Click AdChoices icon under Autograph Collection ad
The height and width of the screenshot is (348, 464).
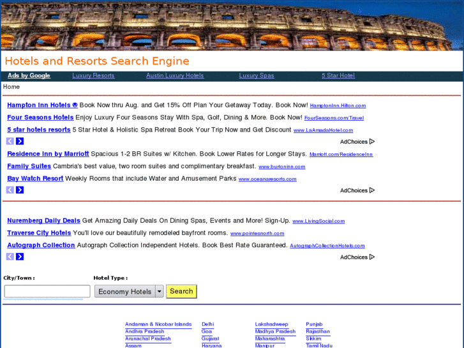(x=372, y=257)
